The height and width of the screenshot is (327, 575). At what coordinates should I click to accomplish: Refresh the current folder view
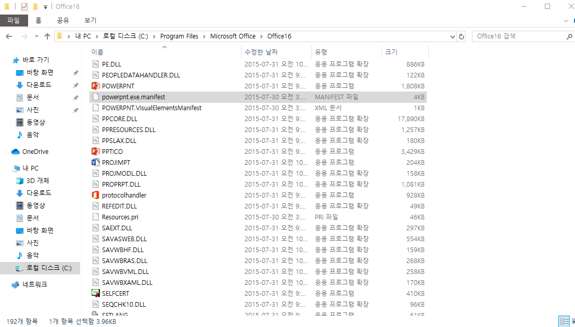(x=462, y=36)
